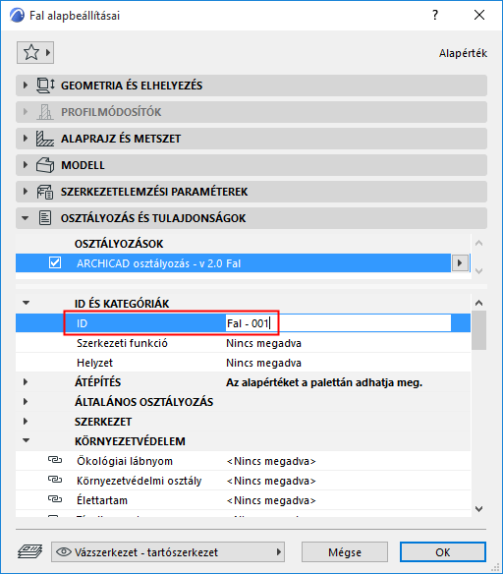The height and width of the screenshot is (574, 503).
Task: Click the link icon beside Környezetvédelmi osztály
Action: 55,480
